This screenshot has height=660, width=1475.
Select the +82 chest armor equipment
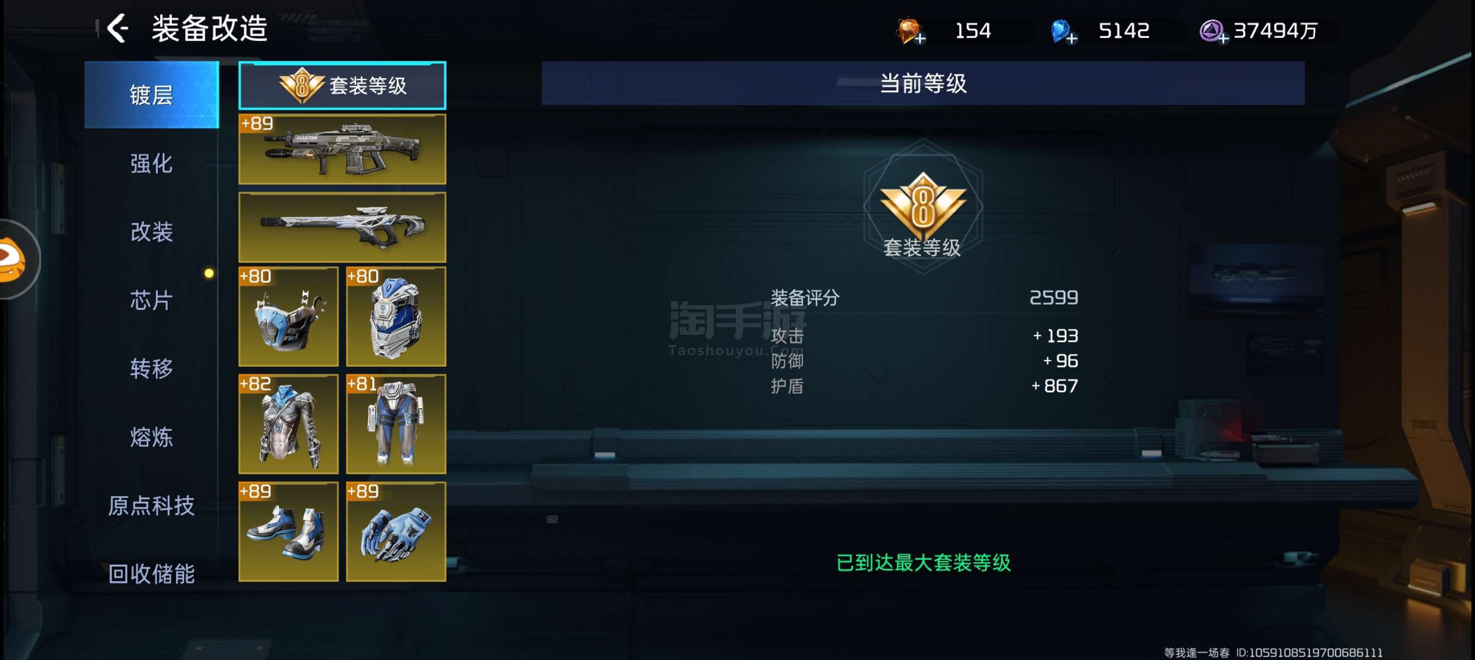click(x=288, y=424)
